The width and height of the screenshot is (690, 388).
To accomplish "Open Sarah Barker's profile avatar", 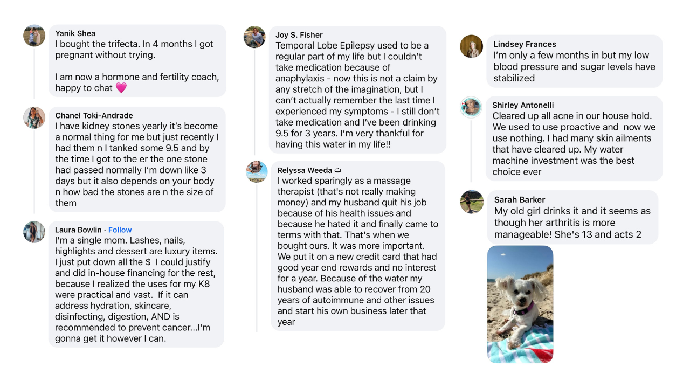I will [x=472, y=202].
